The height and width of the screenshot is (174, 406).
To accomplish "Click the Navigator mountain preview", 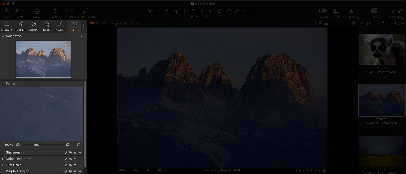I will 43,59.
